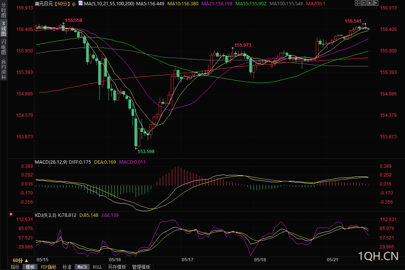Choose the MACD template button
Viewport: 405px width, 270px height.
click(82, 267)
